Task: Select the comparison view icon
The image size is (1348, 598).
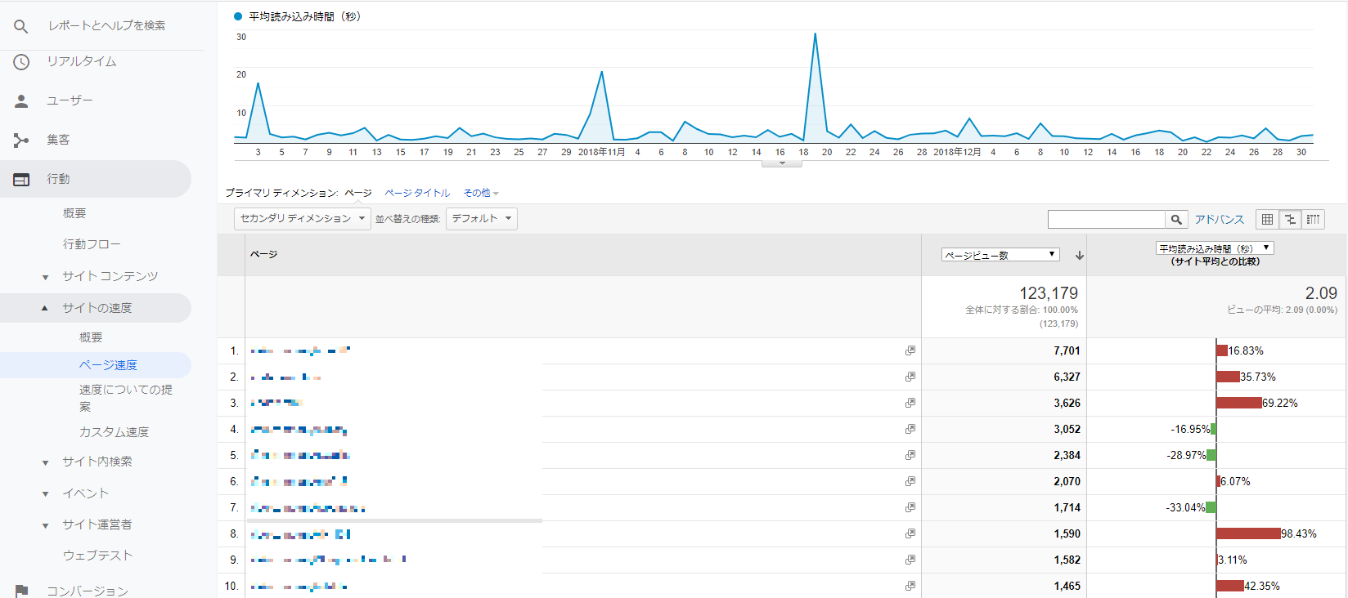Action: [1290, 219]
